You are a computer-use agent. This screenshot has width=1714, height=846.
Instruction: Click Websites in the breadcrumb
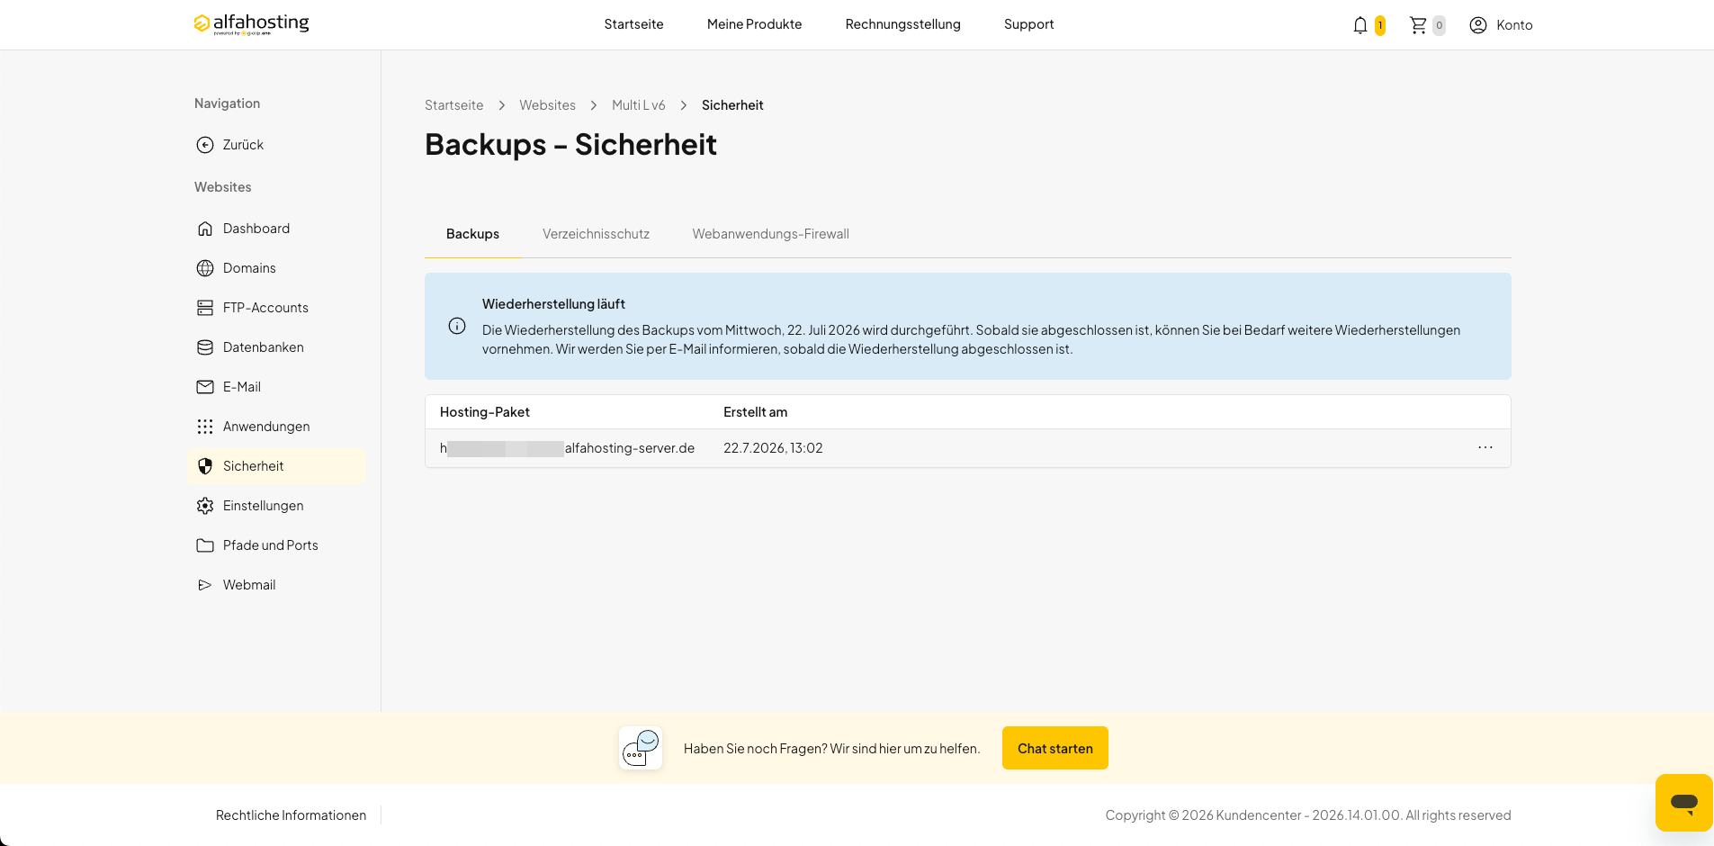[547, 105]
